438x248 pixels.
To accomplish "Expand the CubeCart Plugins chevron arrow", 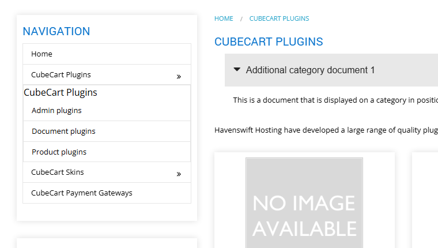I will coord(179,77).
